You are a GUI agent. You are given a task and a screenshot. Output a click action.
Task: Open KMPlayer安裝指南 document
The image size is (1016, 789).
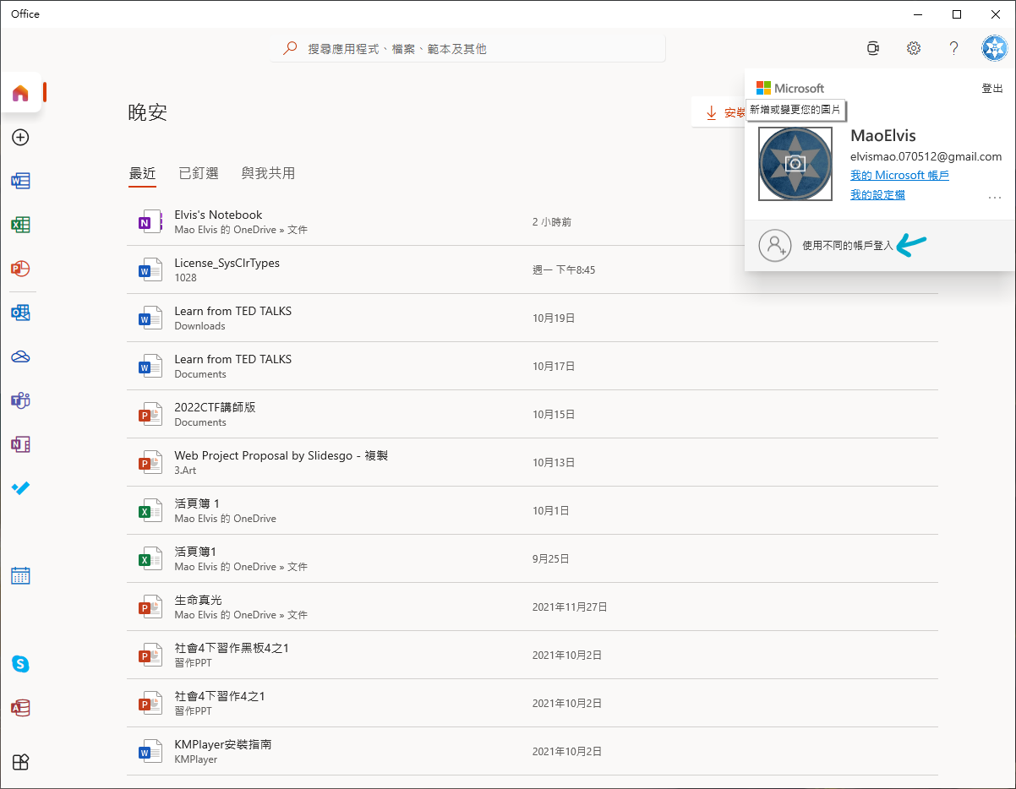(533, 751)
